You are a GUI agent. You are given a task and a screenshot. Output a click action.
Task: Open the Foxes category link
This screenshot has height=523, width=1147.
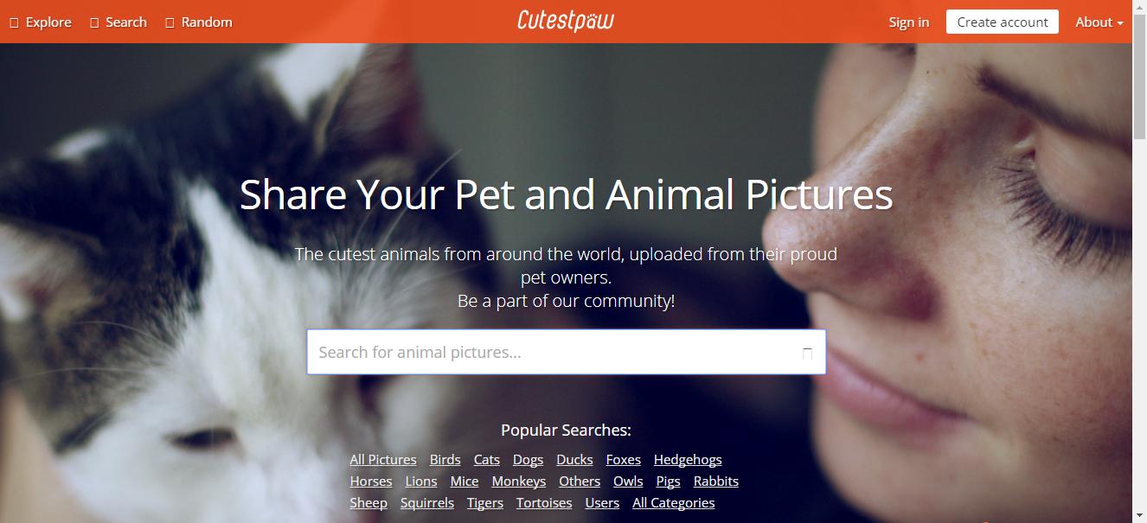click(624, 460)
